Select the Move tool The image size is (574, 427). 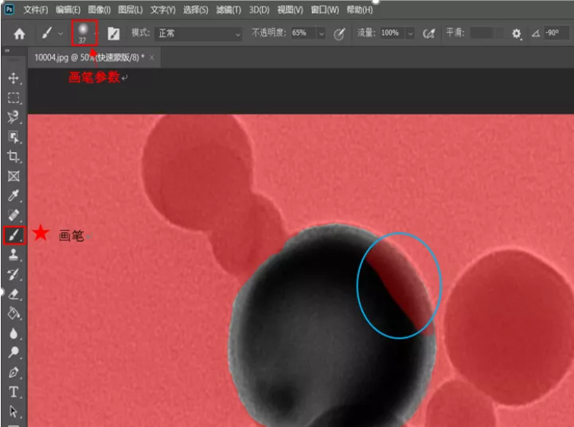coord(14,78)
